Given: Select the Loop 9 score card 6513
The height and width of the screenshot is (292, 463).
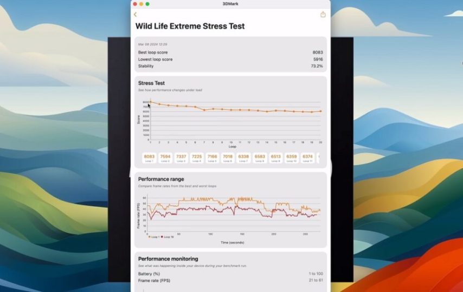Looking at the screenshot, I should (275, 157).
